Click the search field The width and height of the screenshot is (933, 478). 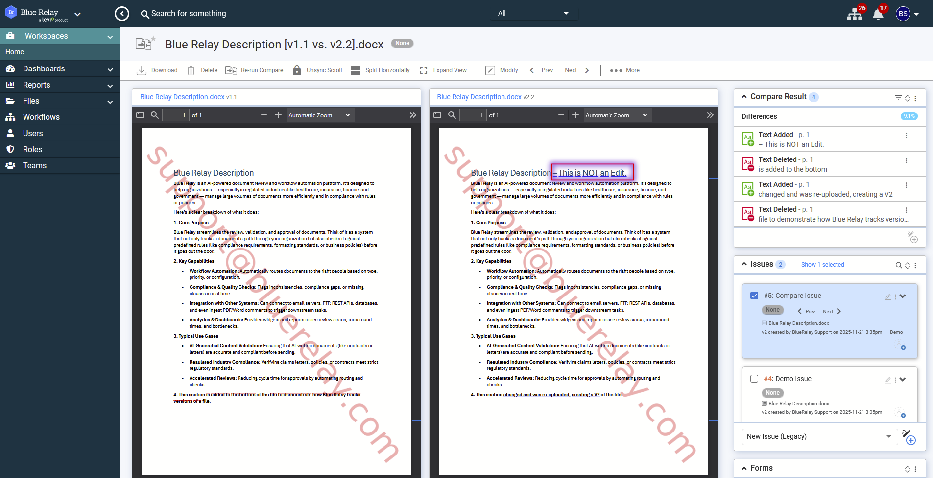[313, 14]
